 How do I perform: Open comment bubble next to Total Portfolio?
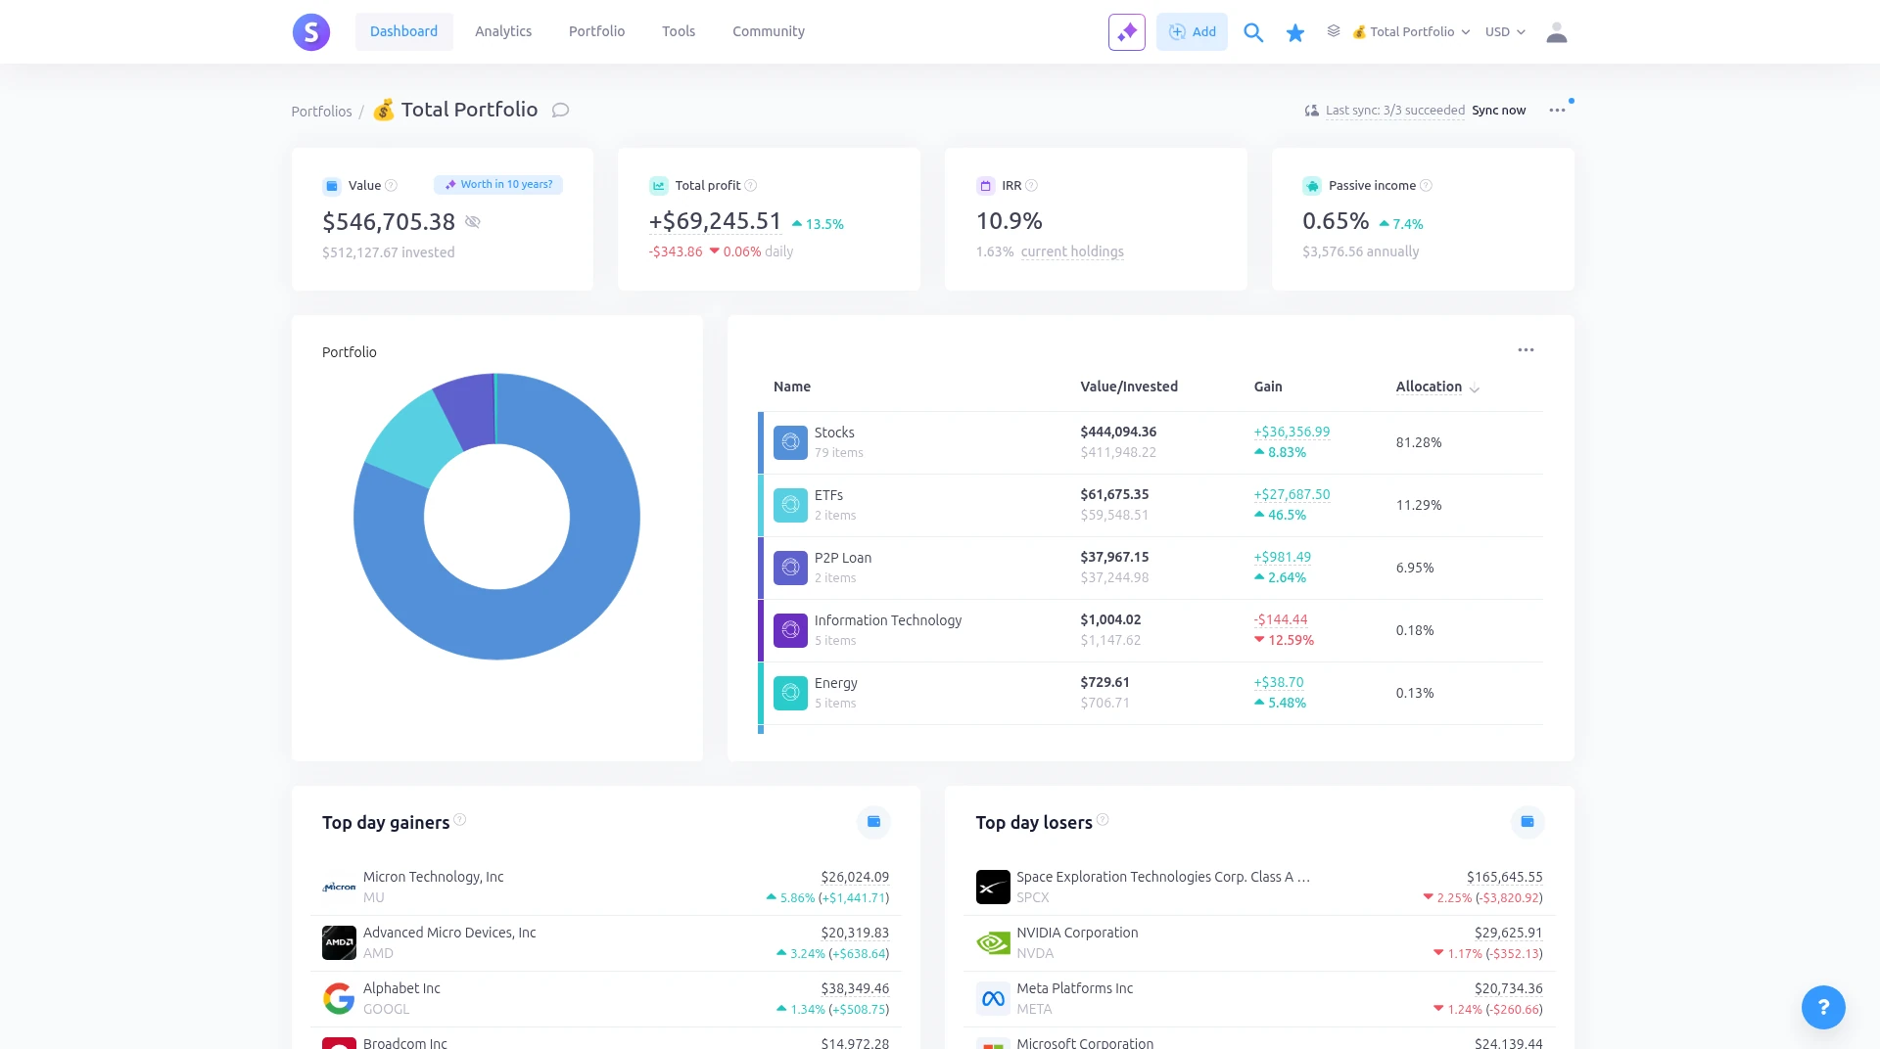point(560,110)
